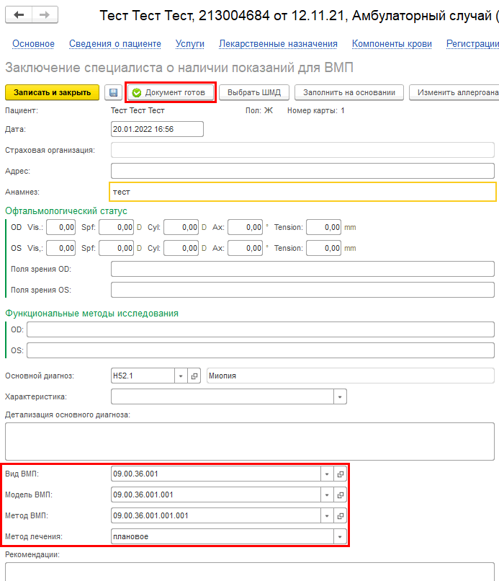Expand the Вид ВМП dropdown list

[327, 474]
